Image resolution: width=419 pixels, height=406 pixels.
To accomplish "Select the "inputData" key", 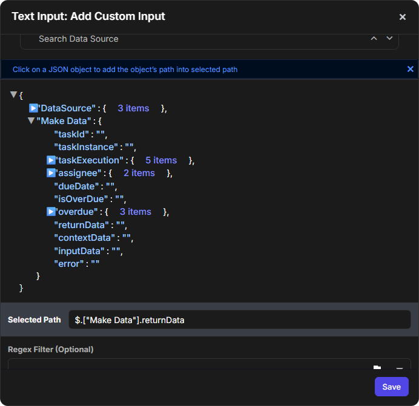I will point(79,251).
